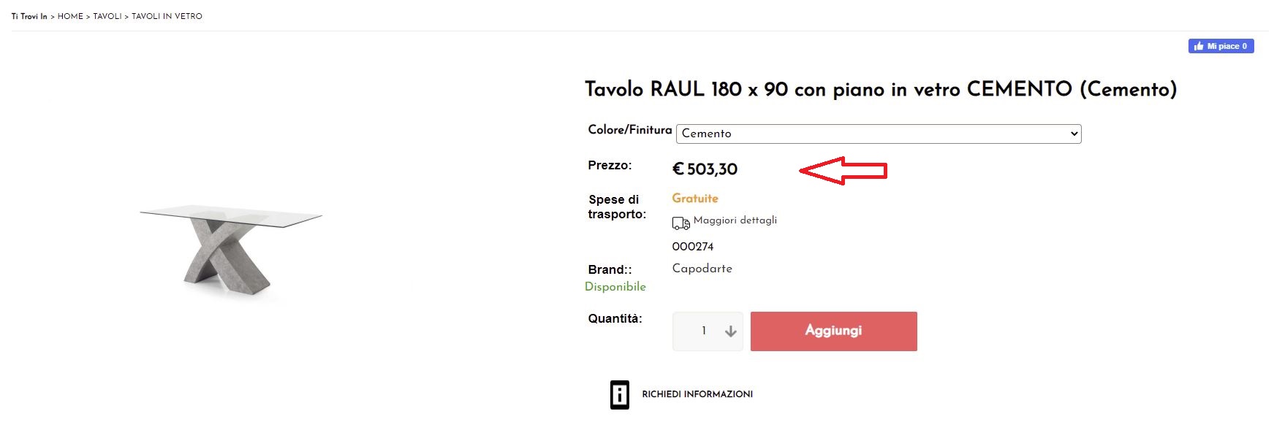1274x430 pixels.
Task: Click the Raul table product image
Action: point(231,250)
